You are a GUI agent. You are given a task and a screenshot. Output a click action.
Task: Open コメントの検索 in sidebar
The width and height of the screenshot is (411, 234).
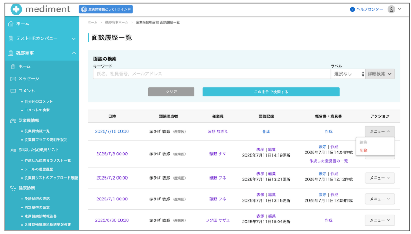pyautogui.click(x=37, y=110)
